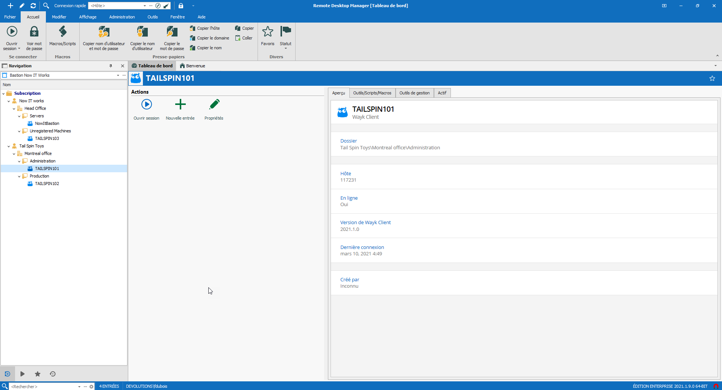722x390 pixels.
Task: Click Ouvrir session action in dashboard
Action: click(146, 109)
